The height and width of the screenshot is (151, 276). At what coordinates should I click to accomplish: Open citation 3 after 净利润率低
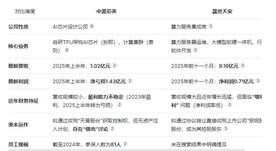tap(230, 105)
